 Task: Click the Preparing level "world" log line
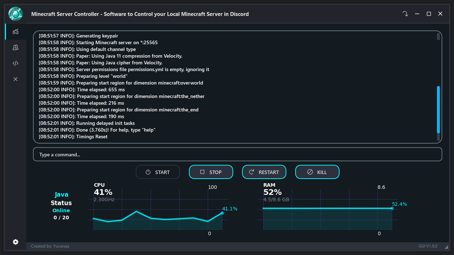pyautogui.click(x=83, y=76)
